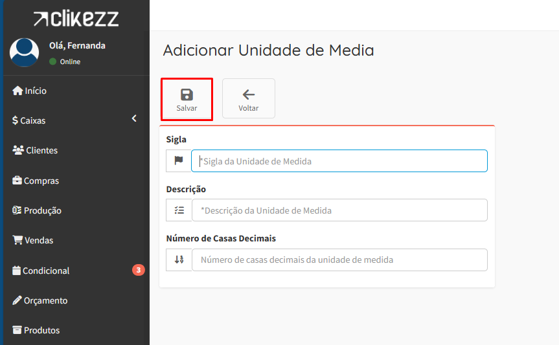This screenshot has height=345, width=559.
Task: Click the Descrição da Unidade de Medida input
Action: (x=339, y=210)
